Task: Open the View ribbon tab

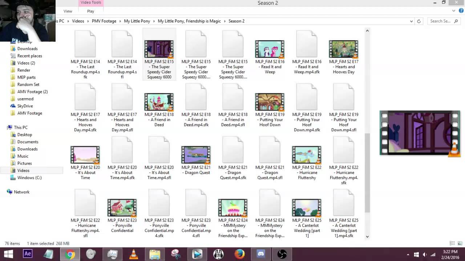Action: coord(68,11)
